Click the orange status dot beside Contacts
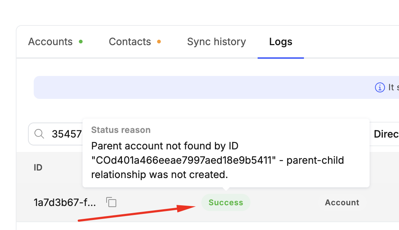This screenshot has width=399, height=230. coord(159,42)
